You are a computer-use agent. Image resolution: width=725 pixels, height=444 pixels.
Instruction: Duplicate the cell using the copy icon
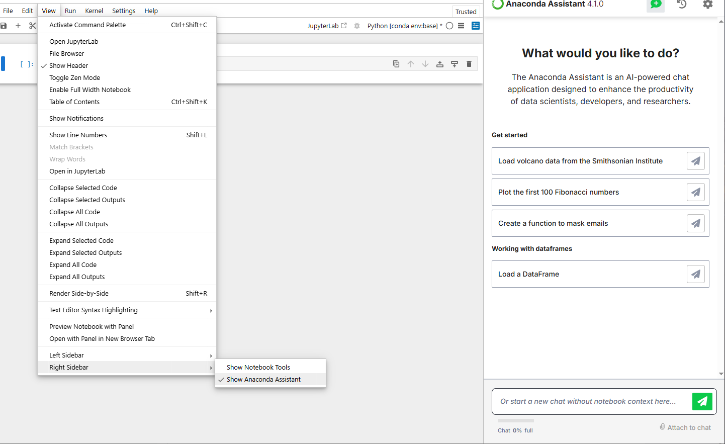point(396,64)
